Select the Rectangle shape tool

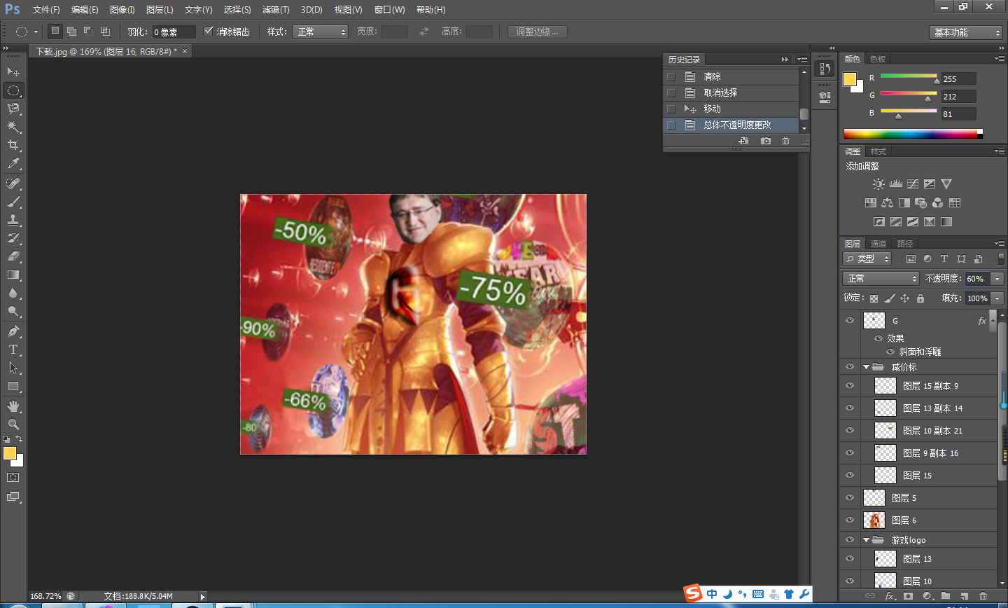pyautogui.click(x=13, y=386)
